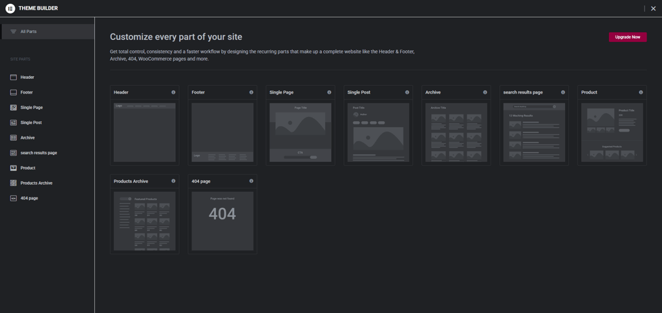The height and width of the screenshot is (313, 662).
Task: Open info icon on Footer card
Action: pos(251,92)
